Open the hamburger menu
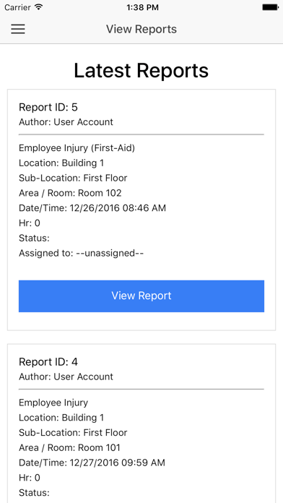Screen dimensions: 283x503 (18, 29)
